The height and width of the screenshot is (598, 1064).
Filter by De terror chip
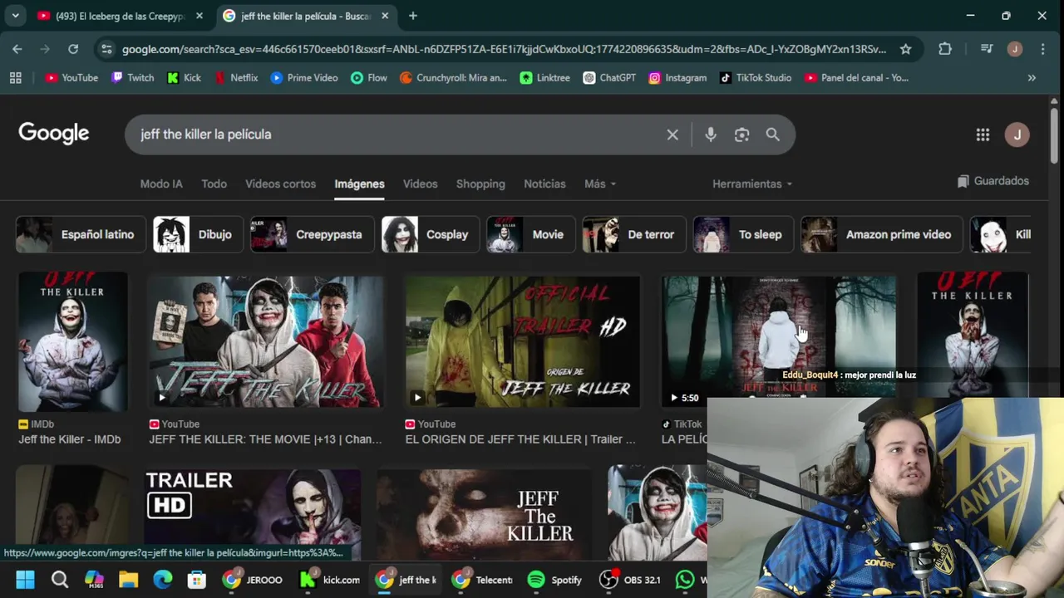634,234
